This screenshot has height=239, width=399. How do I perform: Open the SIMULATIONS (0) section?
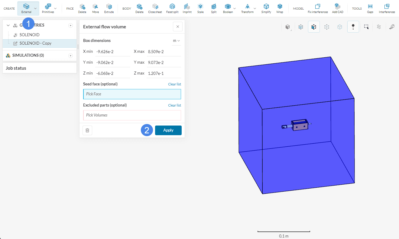28,56
